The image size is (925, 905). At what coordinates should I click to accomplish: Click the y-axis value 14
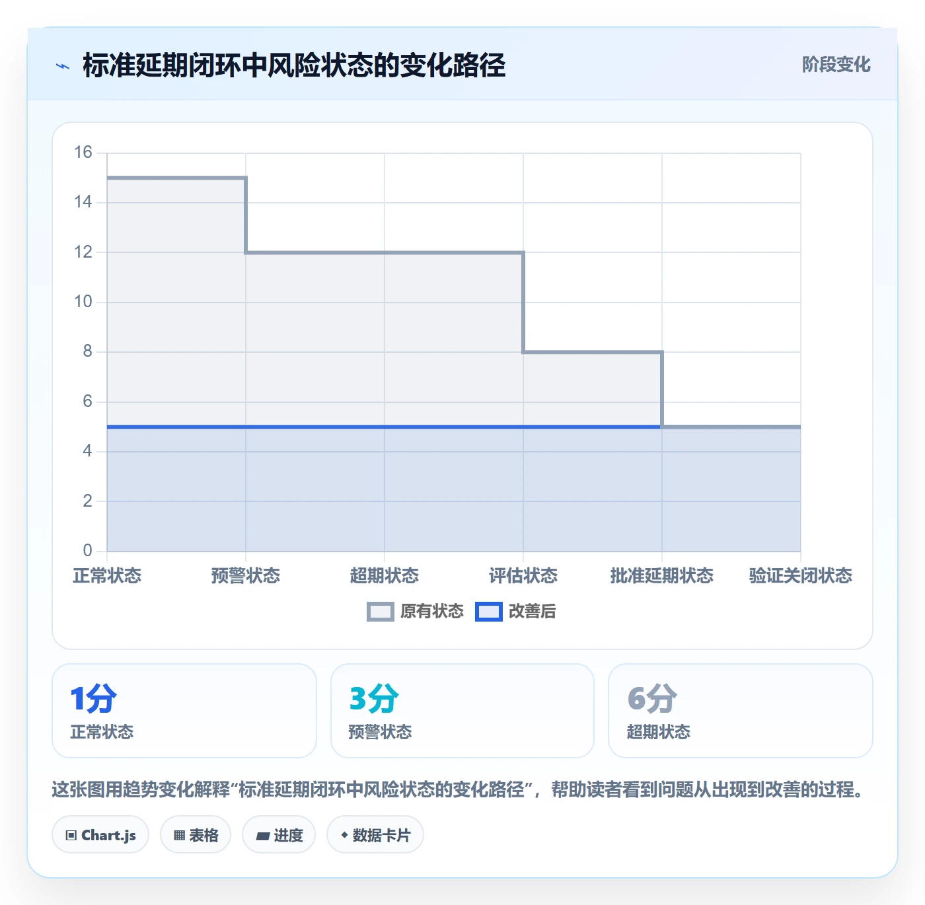(x=83, y=202)
